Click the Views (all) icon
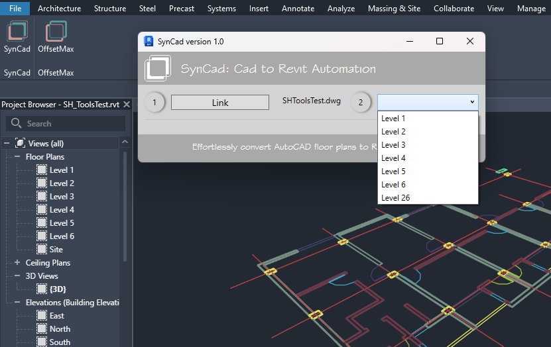Image resolution: width=551 pixels, height=347 pixels. click(x=20, y=143)
